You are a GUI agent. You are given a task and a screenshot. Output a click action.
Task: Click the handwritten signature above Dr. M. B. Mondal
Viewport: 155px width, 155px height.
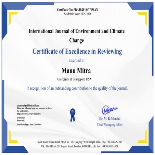click(x=110, y=110)
